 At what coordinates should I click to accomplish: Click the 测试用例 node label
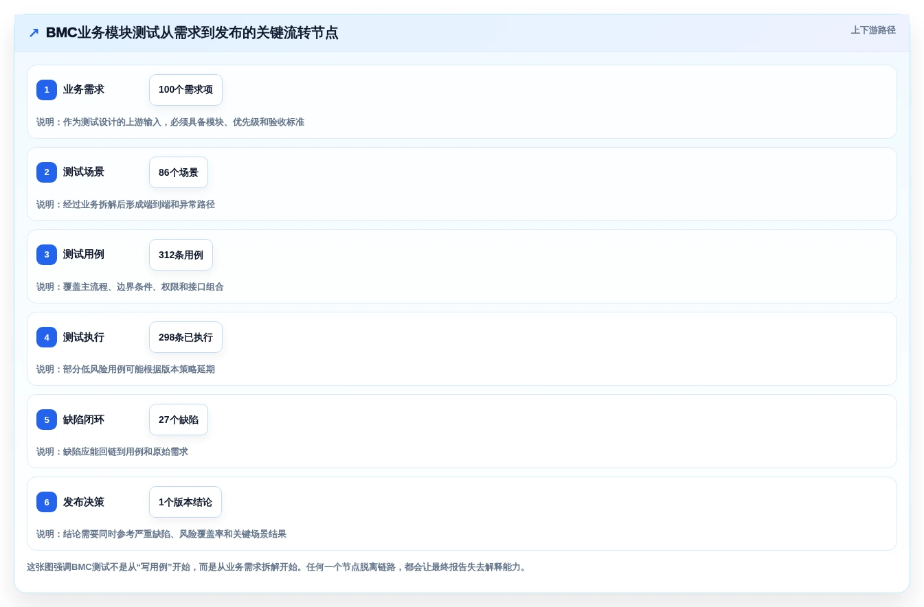point(84,255)
